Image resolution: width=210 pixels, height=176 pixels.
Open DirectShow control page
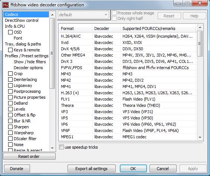pyautogui.click(x=22, y=20)
